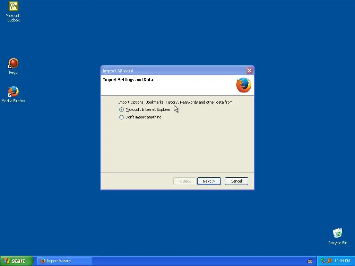Select the Recycle Bin icon
The width and height of the screenshot is (355, 266).
tap(338, 236)
